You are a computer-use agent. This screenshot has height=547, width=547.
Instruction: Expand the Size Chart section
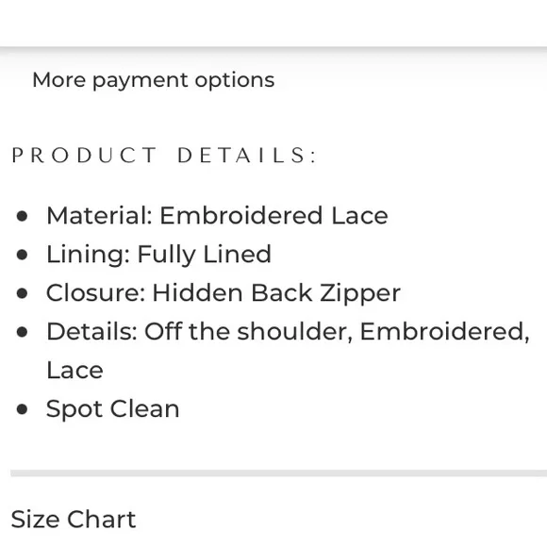point(74,519)
